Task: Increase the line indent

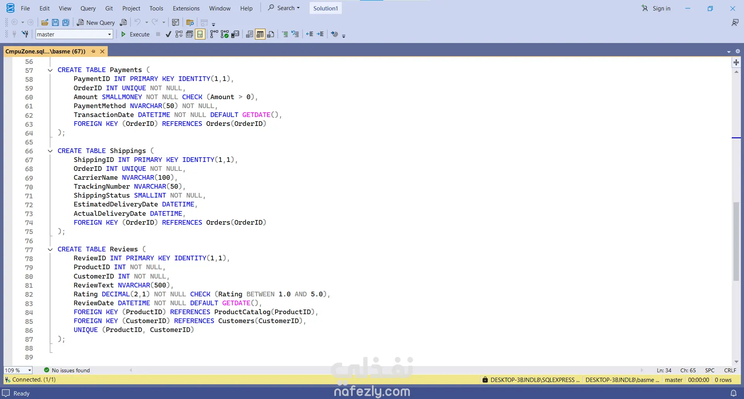Action: 320,34
